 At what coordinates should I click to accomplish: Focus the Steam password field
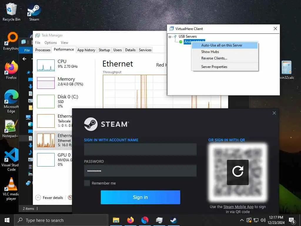point(140,171)
